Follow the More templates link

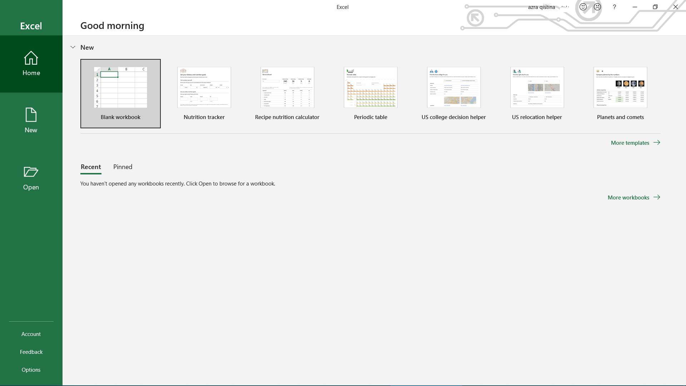pyautogui.click(x=636, y=143)
